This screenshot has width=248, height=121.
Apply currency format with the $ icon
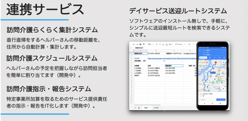[157, 44]
